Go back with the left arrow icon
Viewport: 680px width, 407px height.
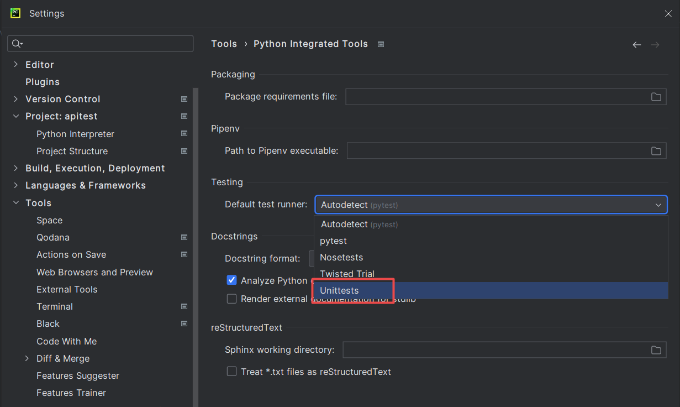click(637, 45)
